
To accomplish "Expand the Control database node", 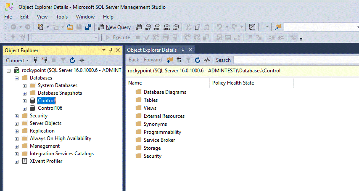I will tap(24, 101).
